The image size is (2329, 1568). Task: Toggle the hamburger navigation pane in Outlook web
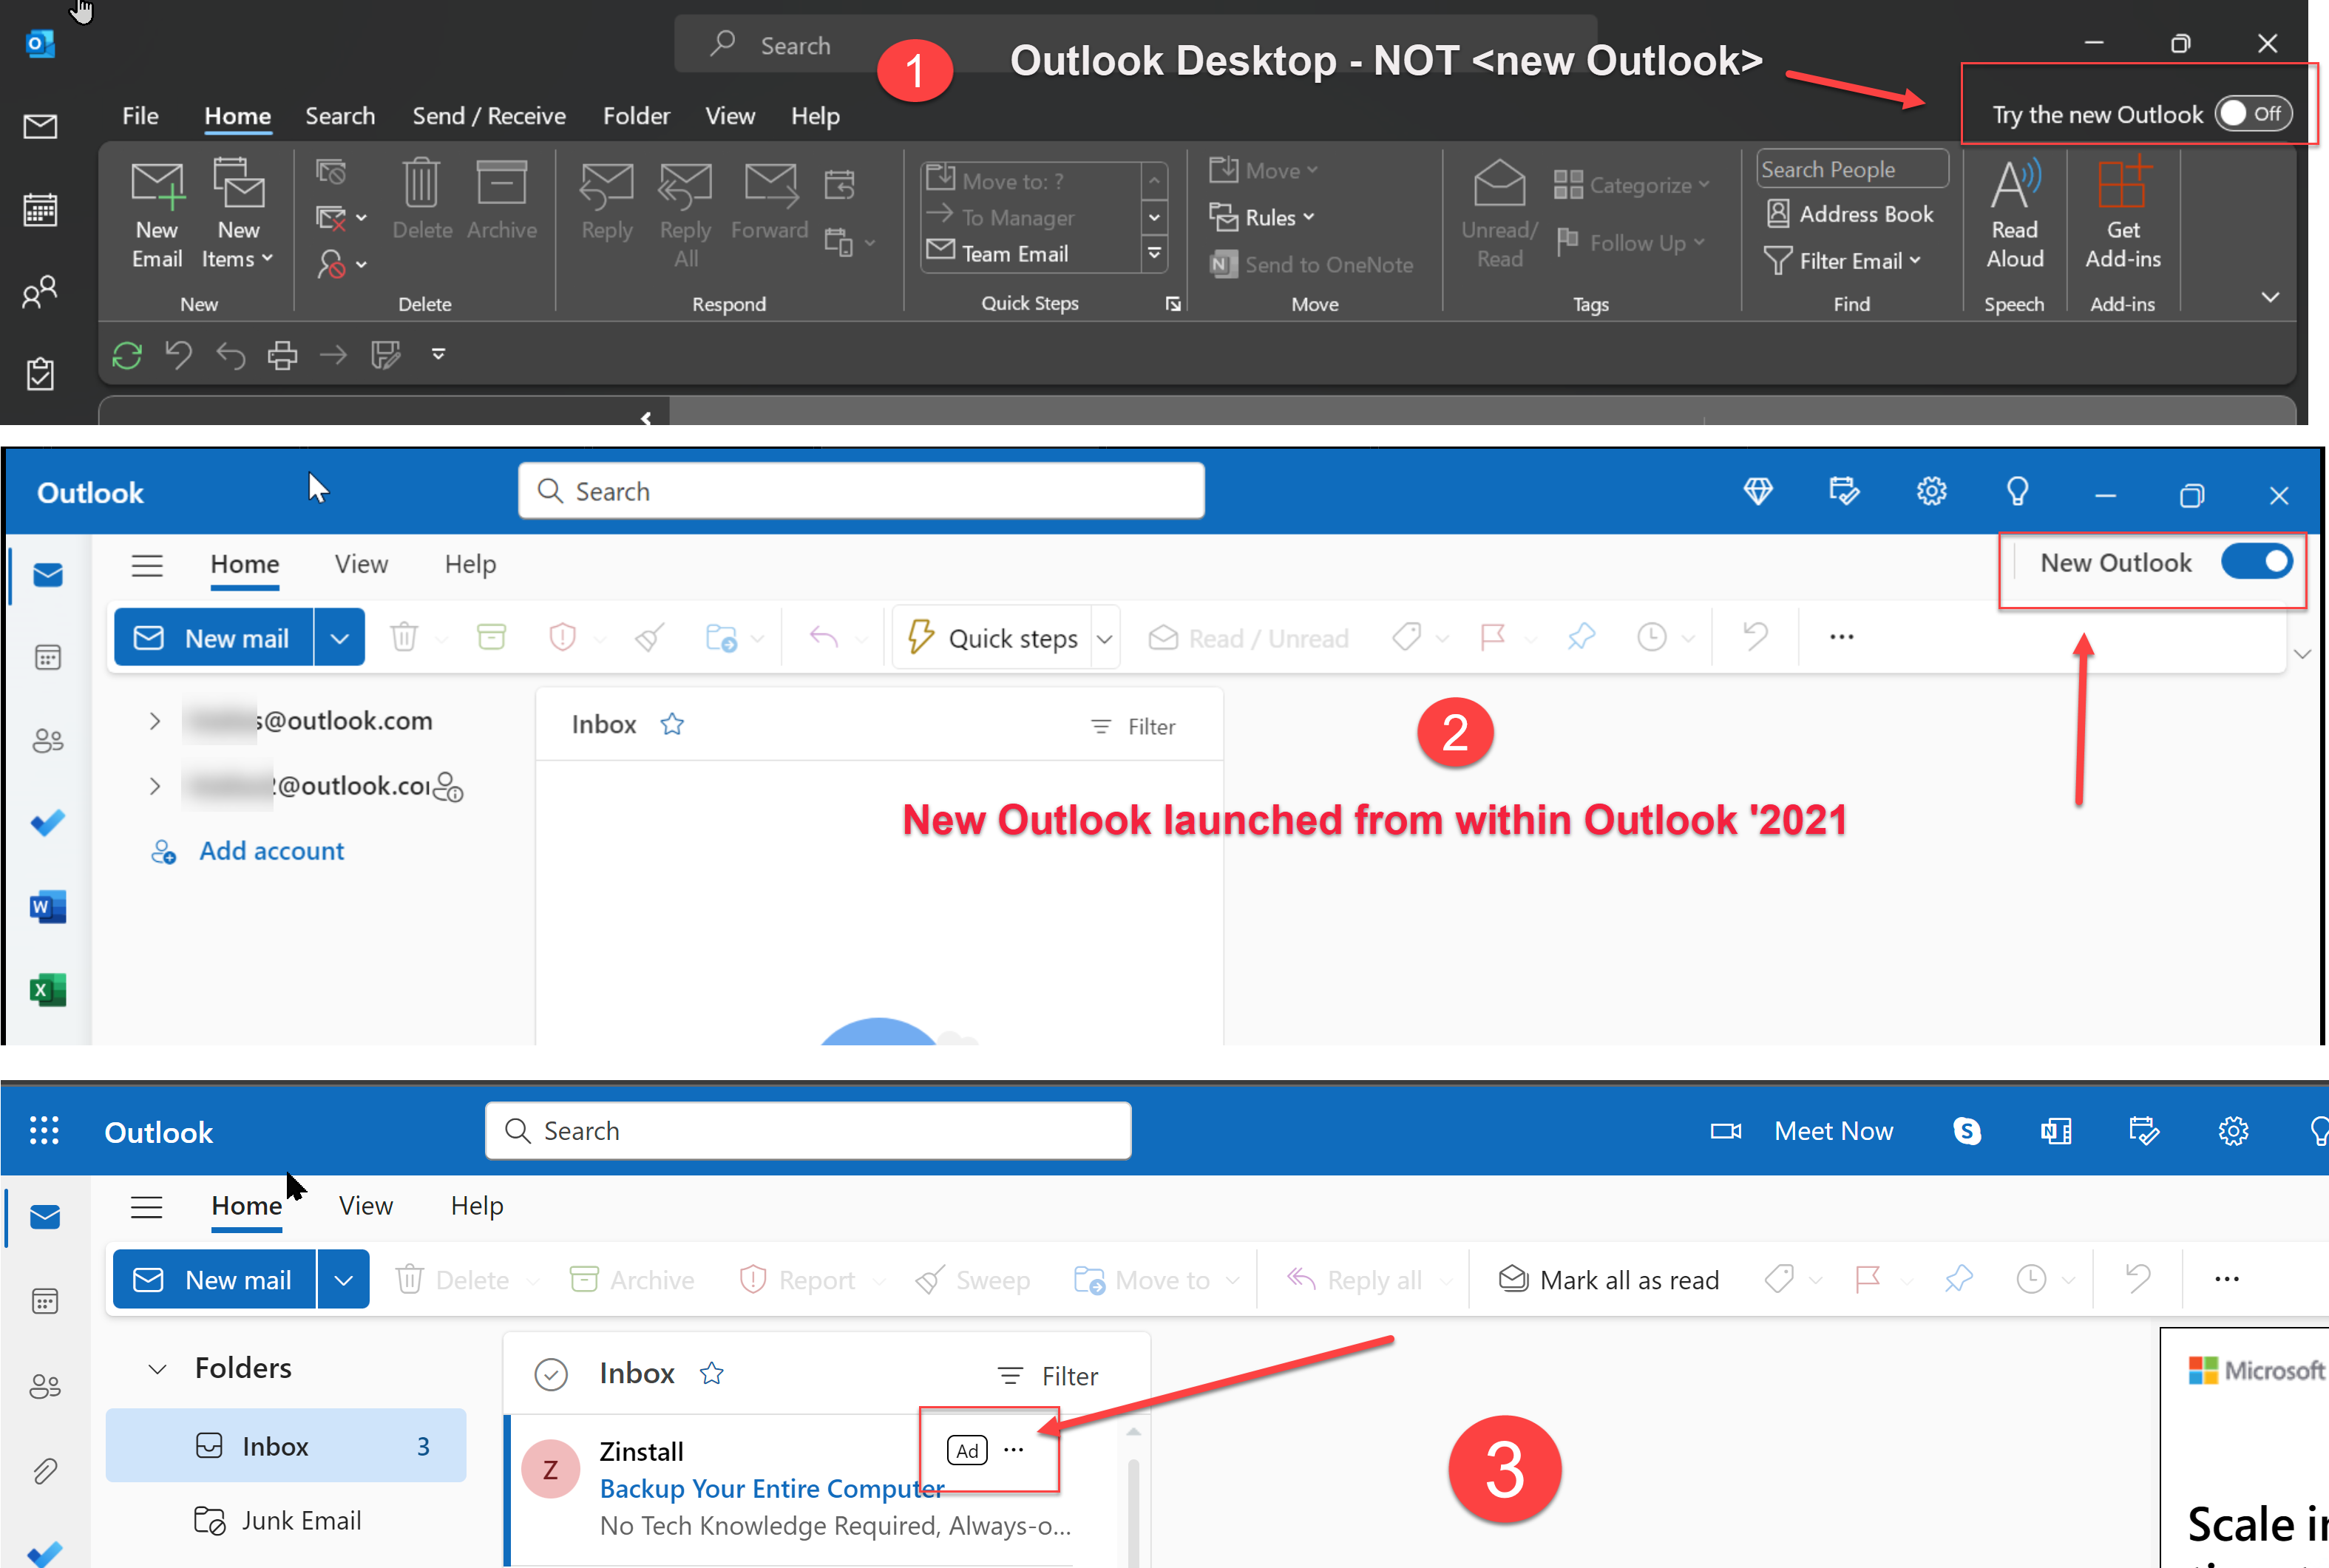(x=147, y=1207)
